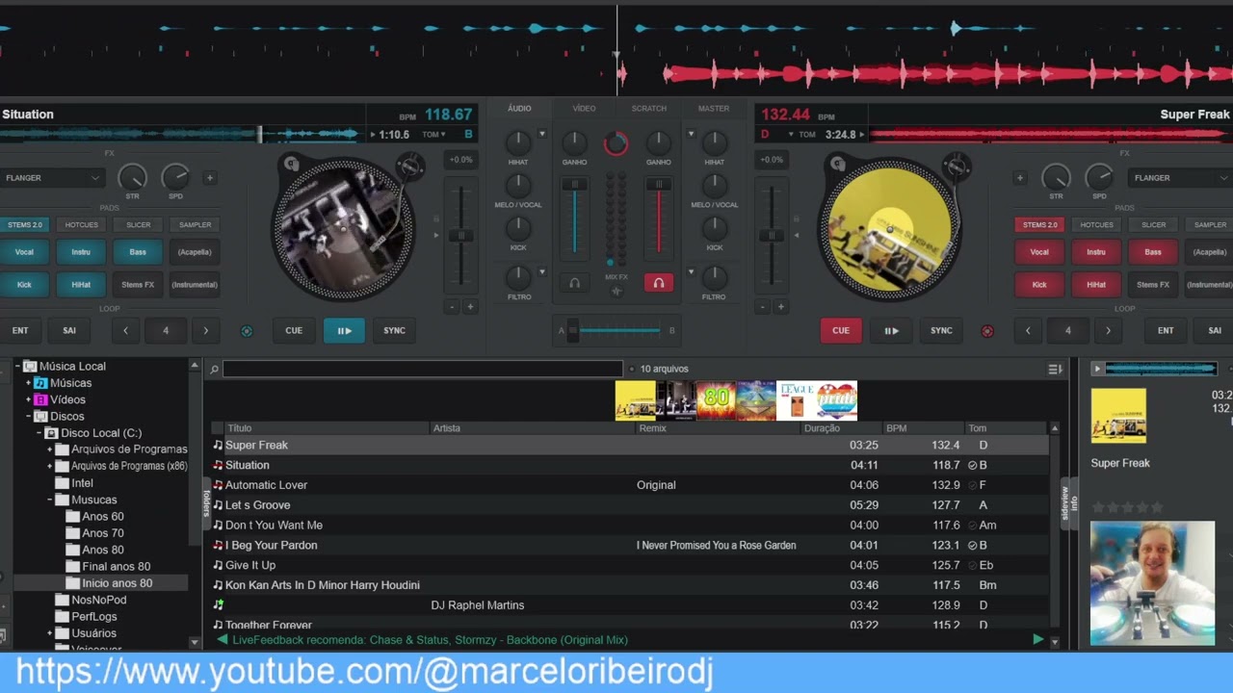Switch to the VÍDEO mixer tab

(x=584, y=108)
